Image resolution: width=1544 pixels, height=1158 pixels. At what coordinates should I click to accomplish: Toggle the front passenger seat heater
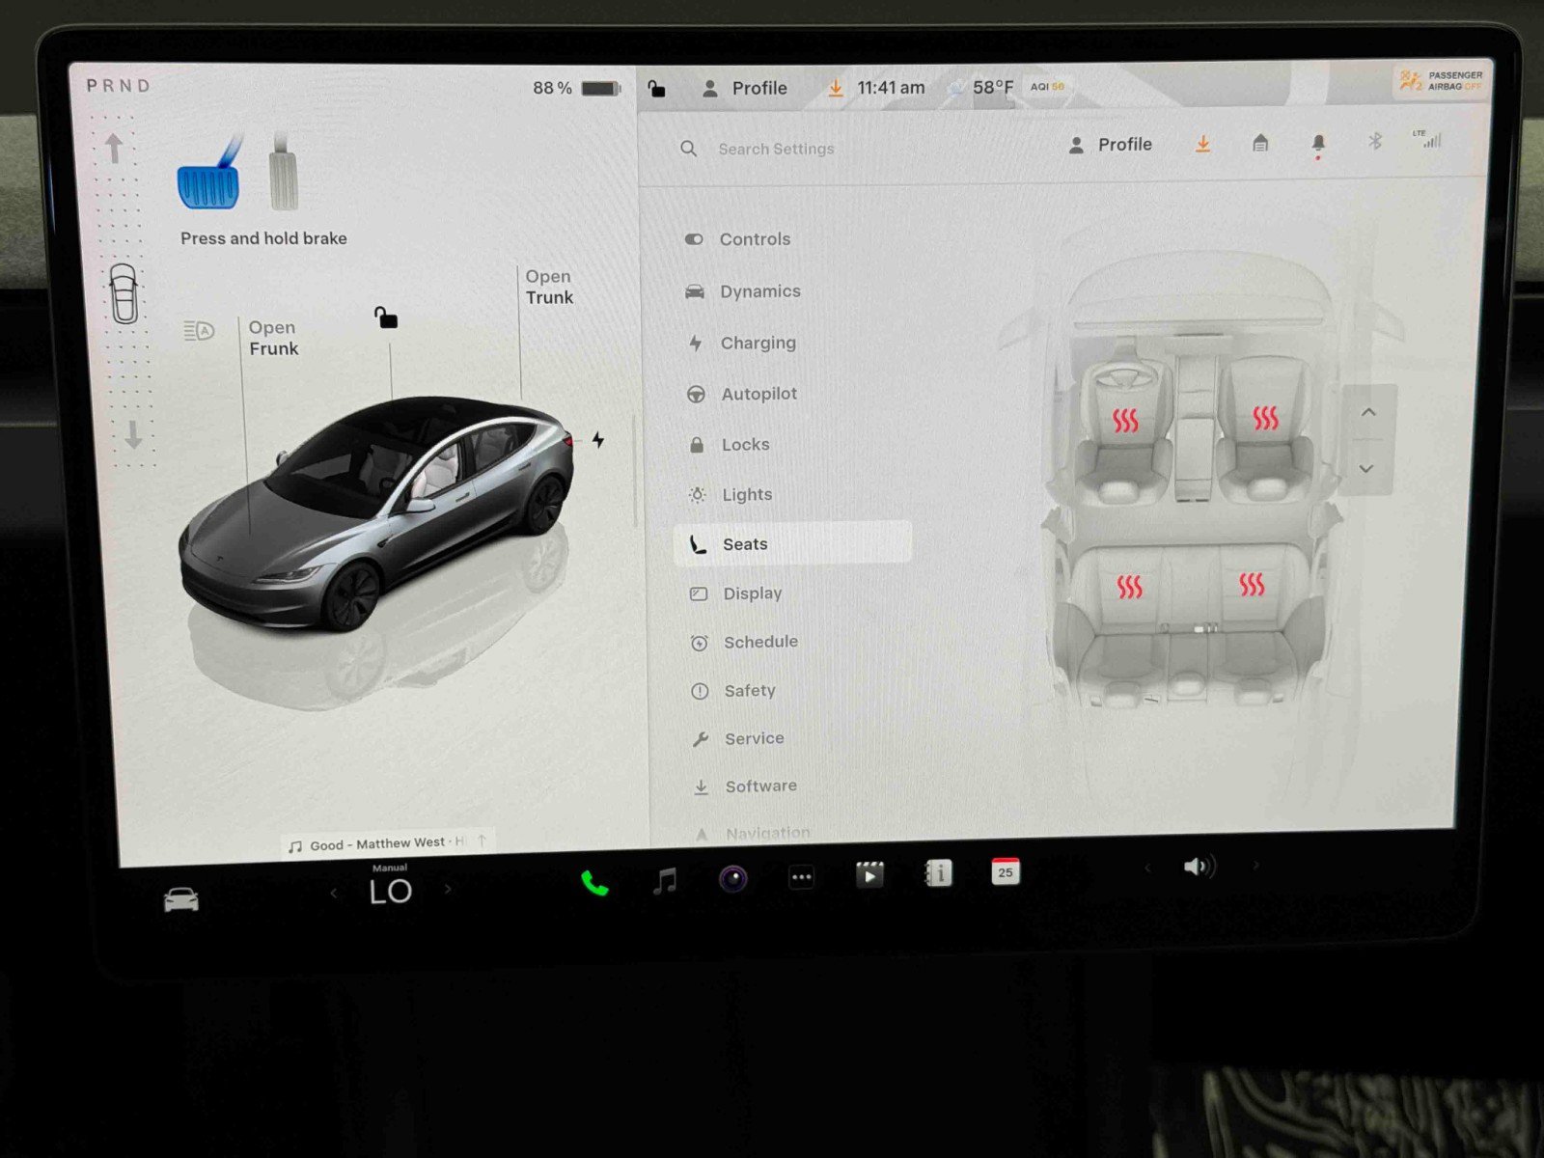pyautogui.click(x=1265, y=420)
